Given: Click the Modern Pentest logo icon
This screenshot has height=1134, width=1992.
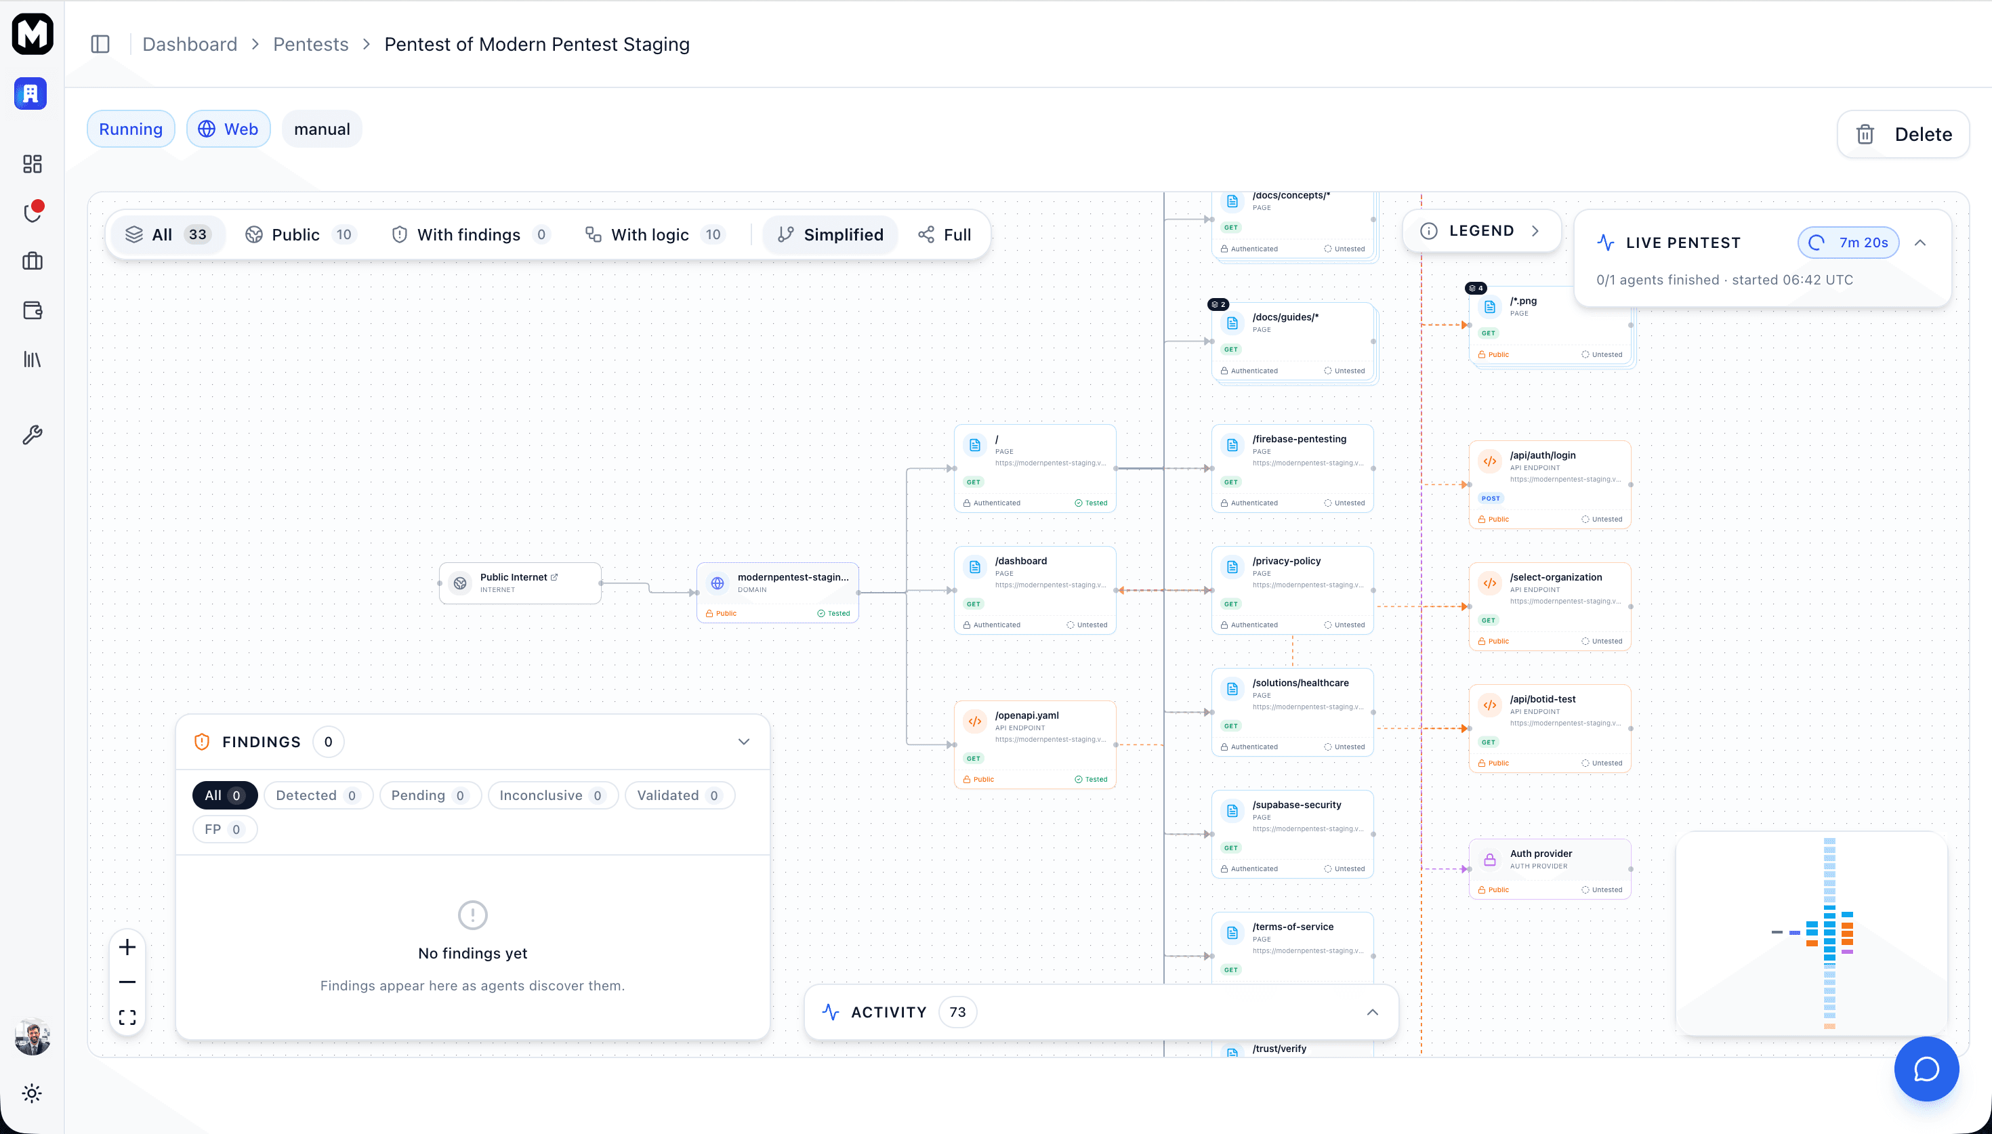Looking at the screenshot, I should tap(33, 35).
